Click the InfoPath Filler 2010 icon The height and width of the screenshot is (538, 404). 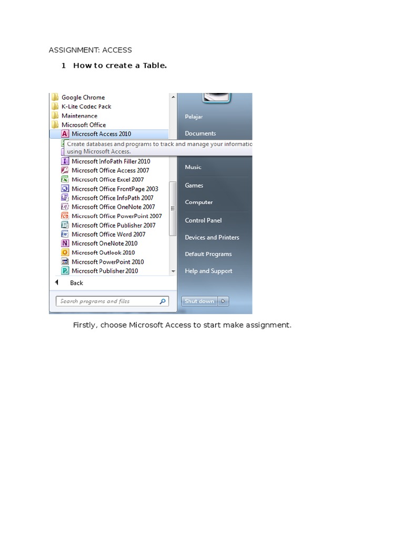pyautogui.click(x=65, y=161)
